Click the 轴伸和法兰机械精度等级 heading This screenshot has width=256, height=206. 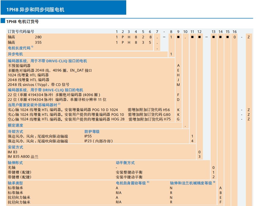191,183
